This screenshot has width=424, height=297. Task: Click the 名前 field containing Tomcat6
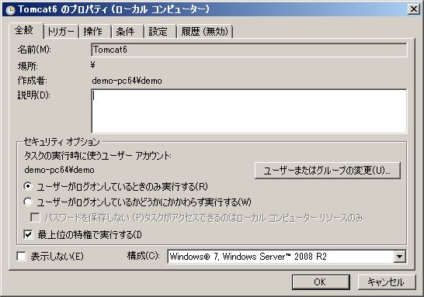tap(249, 50)
